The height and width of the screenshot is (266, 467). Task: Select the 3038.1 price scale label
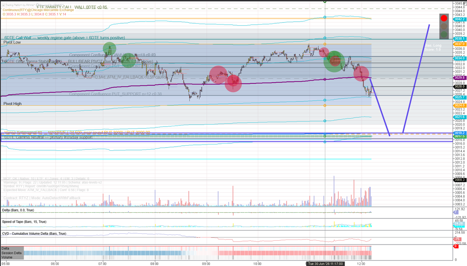click(x=460, y=39)
